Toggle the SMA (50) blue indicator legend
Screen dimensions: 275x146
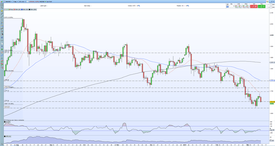pyautogui.click(x=25, y=9)
